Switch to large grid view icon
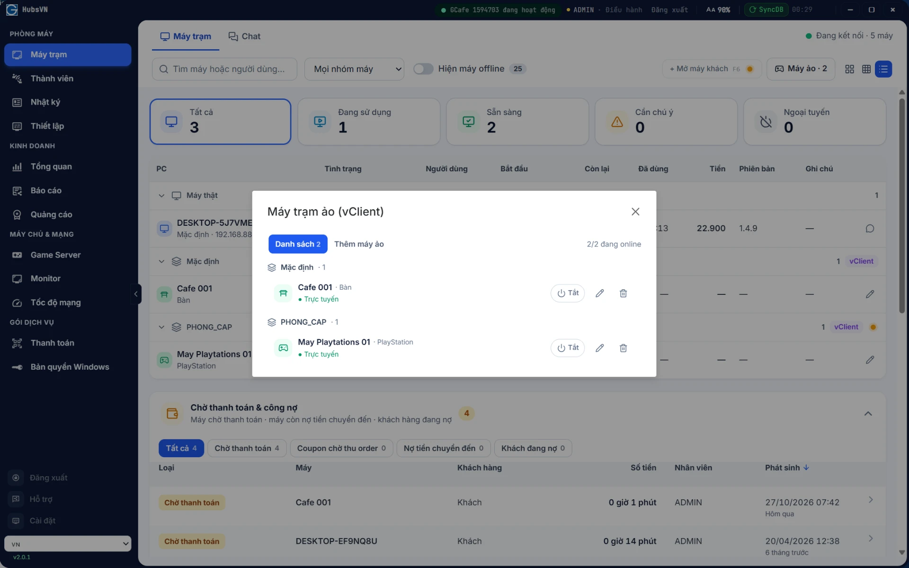909x568 pixels. [849, 69]
